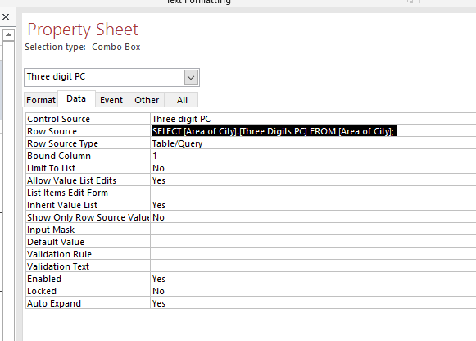476x341 pixels.
Task: Switch to the All tab
Action: point(182,100)
